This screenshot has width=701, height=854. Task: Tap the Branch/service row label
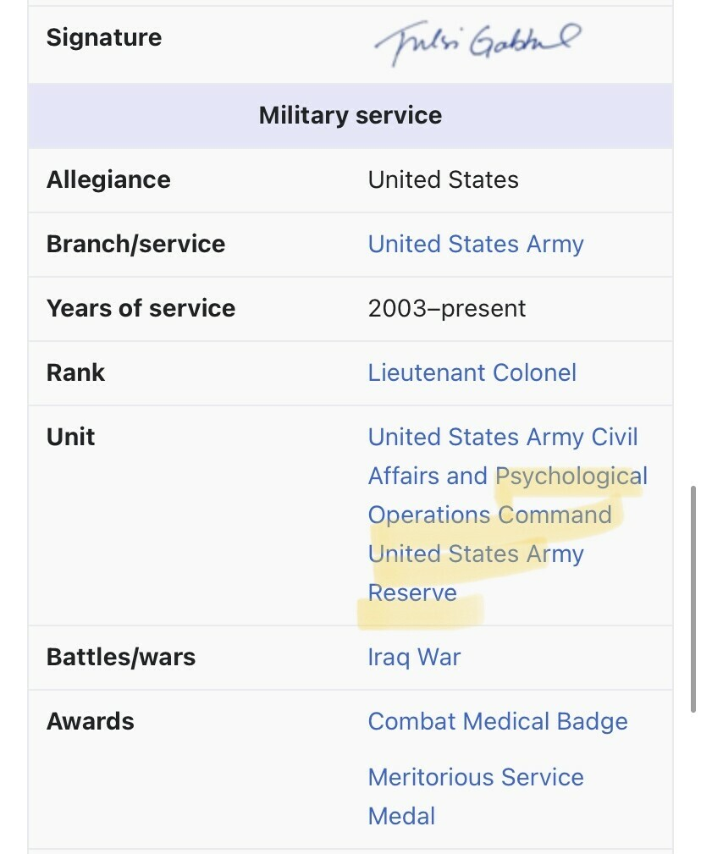(x=135, y=245)
